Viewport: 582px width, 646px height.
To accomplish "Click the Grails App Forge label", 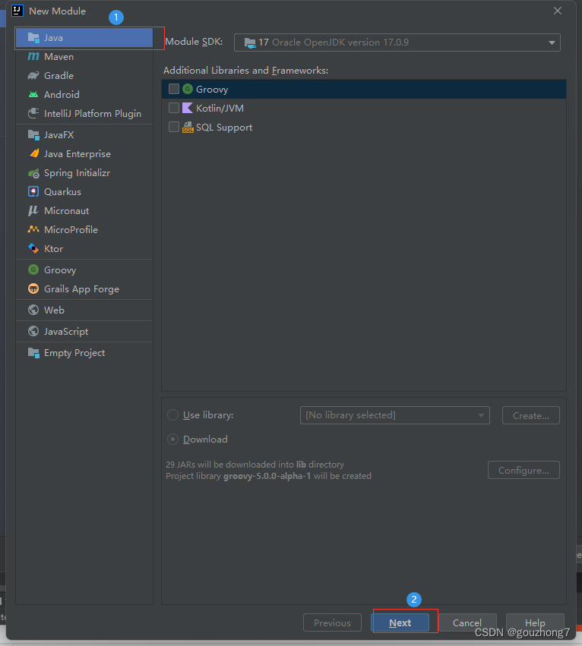I will coord(81,288).
